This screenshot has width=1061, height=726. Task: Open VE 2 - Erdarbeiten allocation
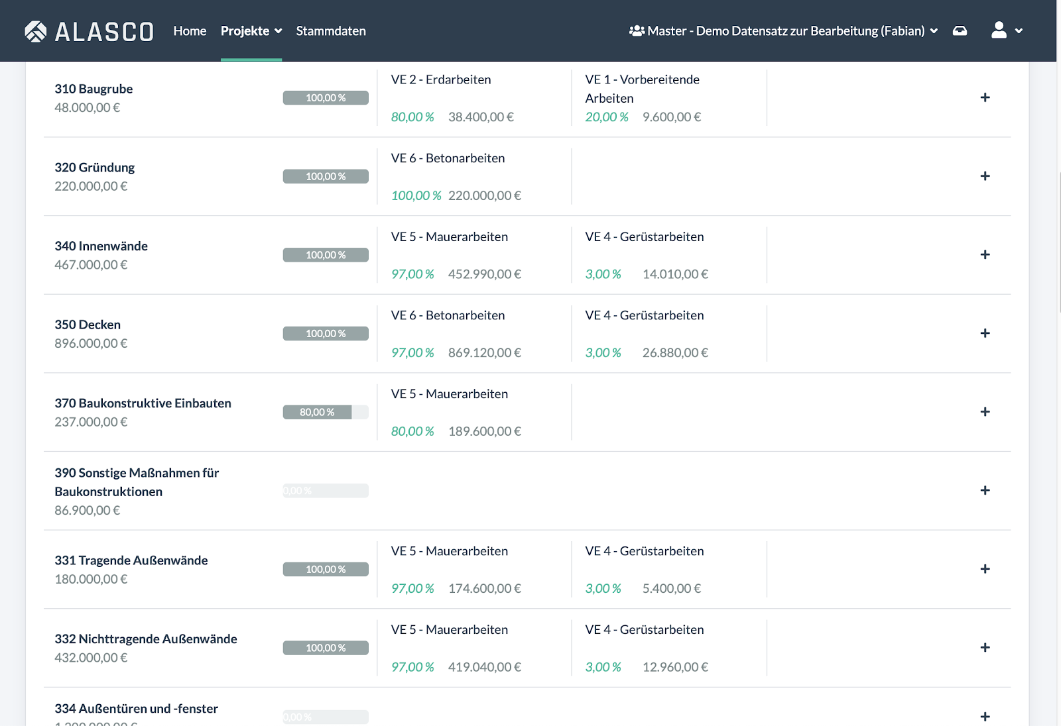(x=441, y=79)
